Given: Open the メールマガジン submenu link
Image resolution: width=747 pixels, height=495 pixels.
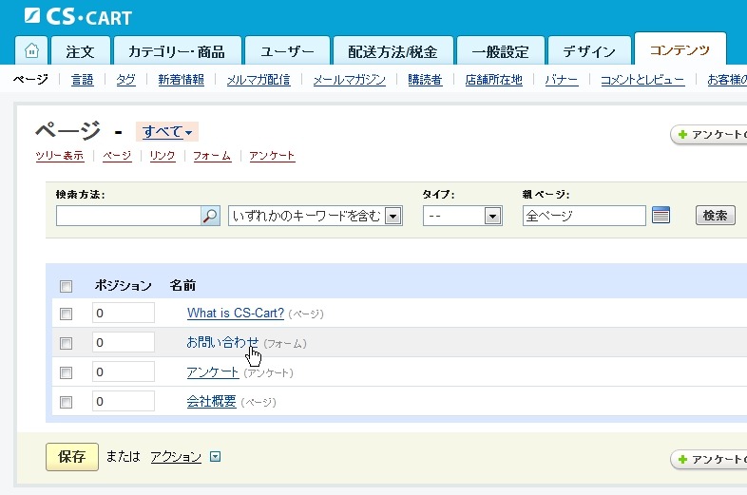Looking at the screenshot, I should (x=349, y=80).
